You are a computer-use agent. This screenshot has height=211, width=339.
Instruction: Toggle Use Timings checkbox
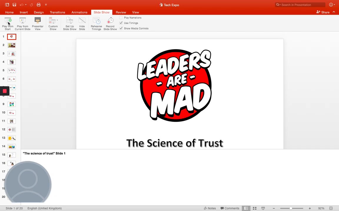121,23
